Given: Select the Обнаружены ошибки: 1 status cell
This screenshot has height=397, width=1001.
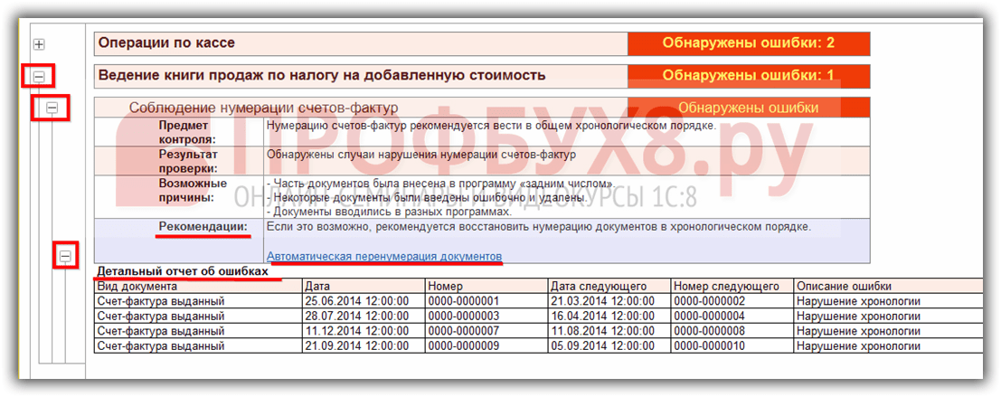Looking at the screenshot, I should click(x=748, y=76).
